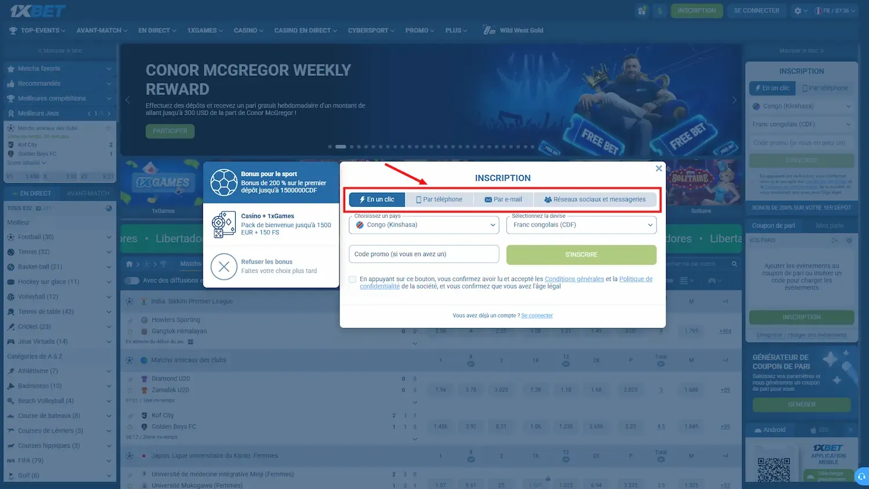Expand Recommandés section
869x489 pixels.
tap(60, 83)
